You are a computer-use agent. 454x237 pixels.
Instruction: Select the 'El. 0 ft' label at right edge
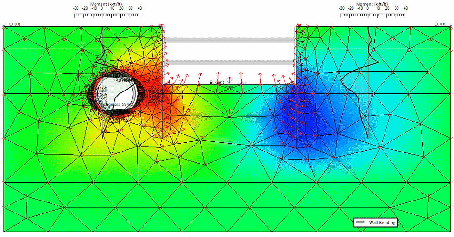(x=440, y=24)
